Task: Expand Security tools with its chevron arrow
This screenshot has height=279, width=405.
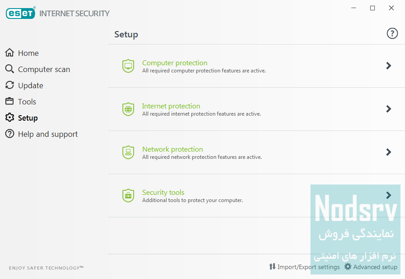Action: [388, 195]
